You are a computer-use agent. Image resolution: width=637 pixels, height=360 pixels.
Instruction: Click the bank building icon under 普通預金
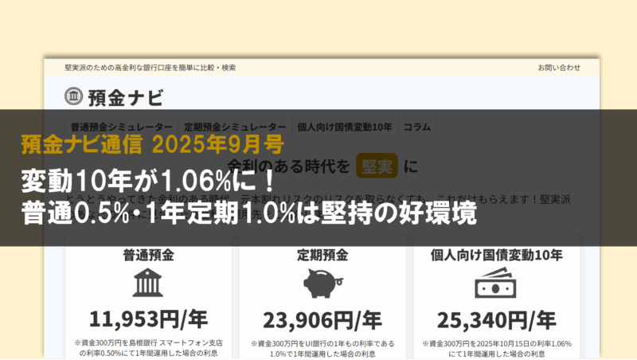coord(149,283)
